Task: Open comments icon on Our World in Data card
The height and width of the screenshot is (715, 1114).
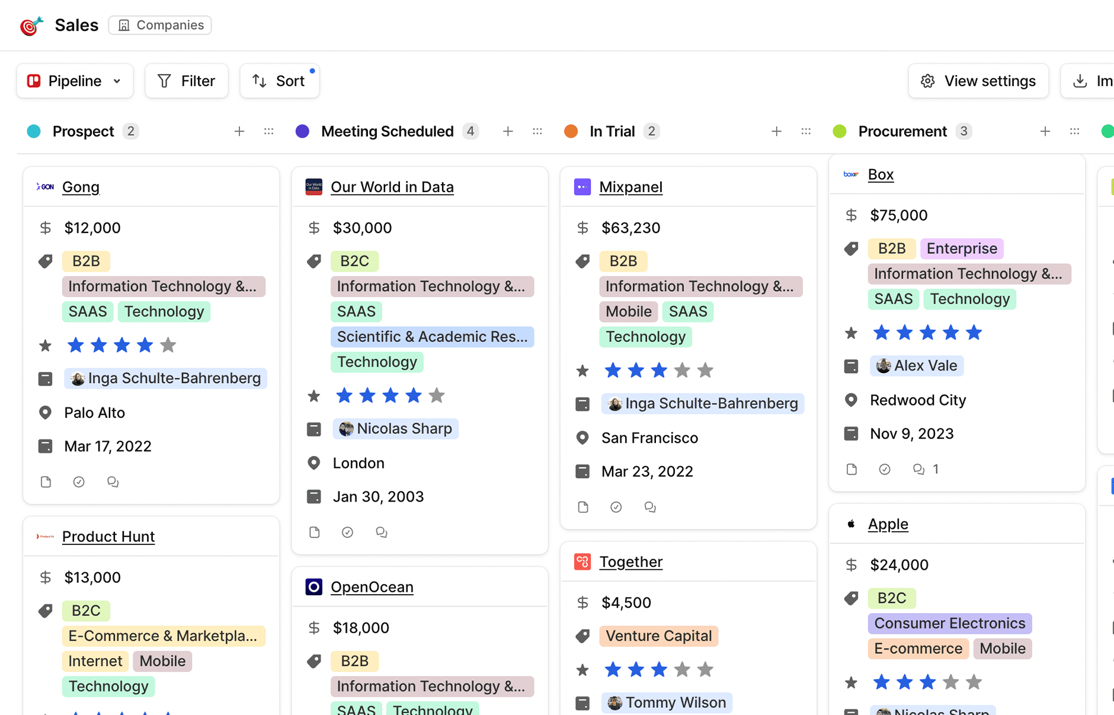Action: [x=381, y=532]
